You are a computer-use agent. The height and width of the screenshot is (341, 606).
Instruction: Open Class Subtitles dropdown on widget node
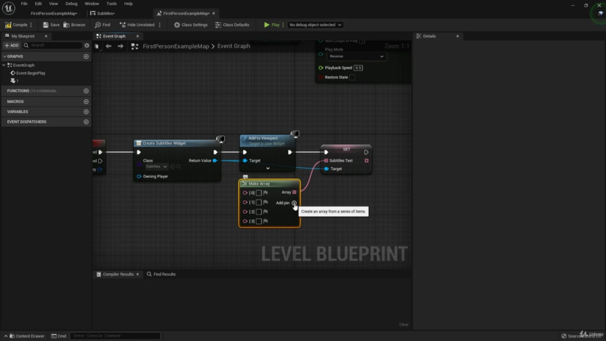[156, 167]
